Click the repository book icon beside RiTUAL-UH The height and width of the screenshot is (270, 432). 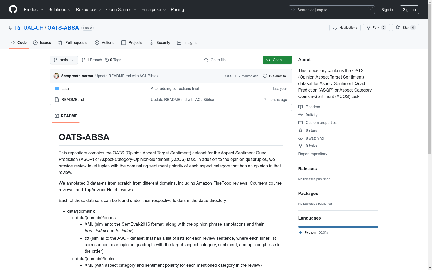coord(11,28)
